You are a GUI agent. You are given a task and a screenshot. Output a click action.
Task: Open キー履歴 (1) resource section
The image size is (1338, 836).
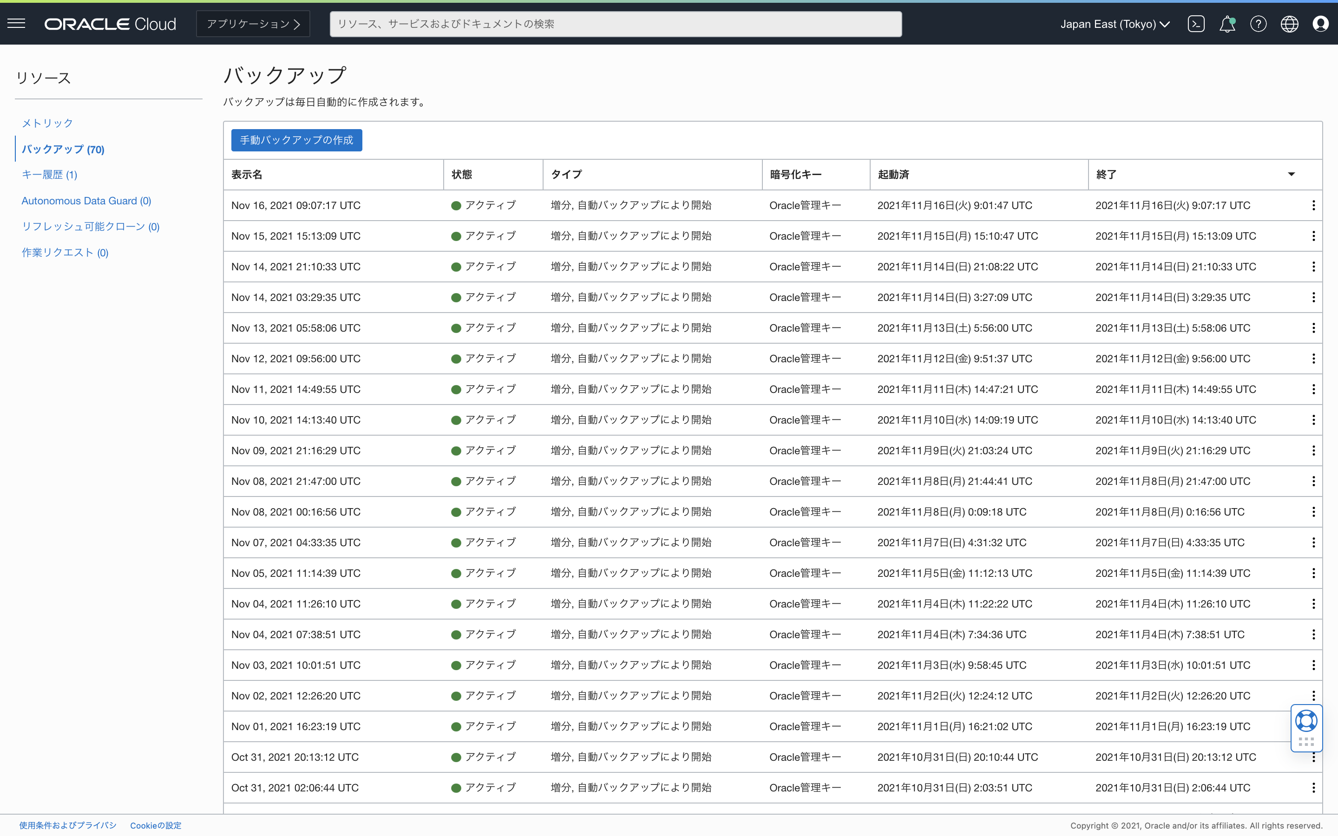[49, 175]
